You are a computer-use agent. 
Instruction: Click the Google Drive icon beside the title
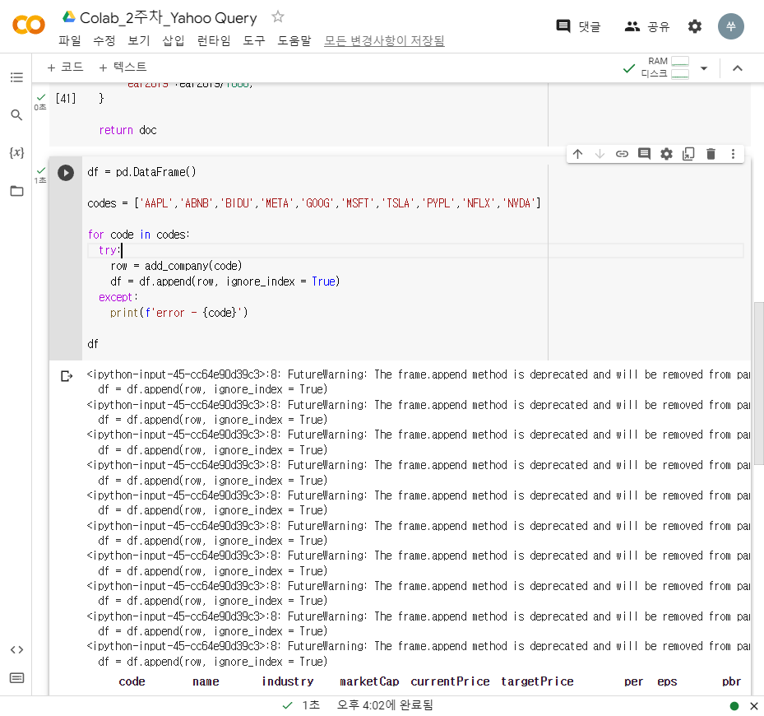pyautogui.click(x=69, y=16)
